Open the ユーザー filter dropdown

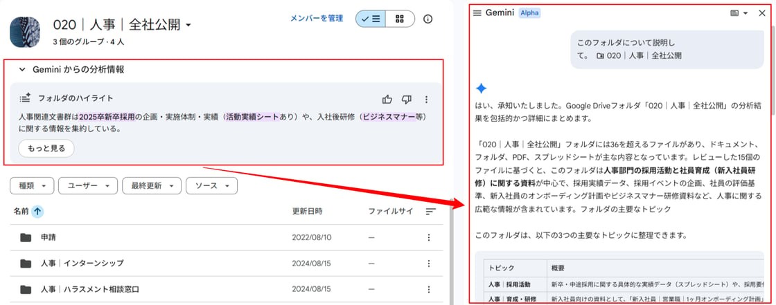[87, 186]
